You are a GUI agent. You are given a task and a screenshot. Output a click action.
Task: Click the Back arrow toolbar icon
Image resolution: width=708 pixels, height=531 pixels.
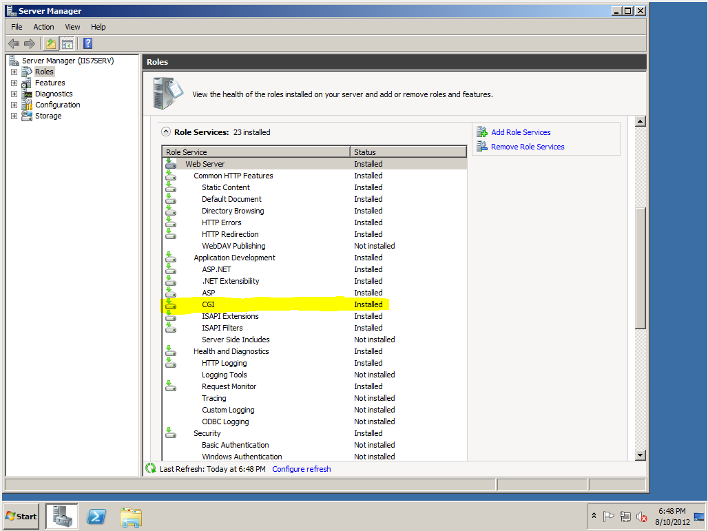tap(14, 44)
